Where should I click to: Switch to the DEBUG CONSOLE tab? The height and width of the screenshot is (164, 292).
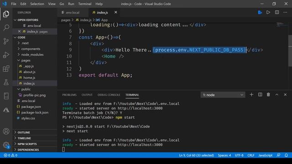(x=109, y=95)
